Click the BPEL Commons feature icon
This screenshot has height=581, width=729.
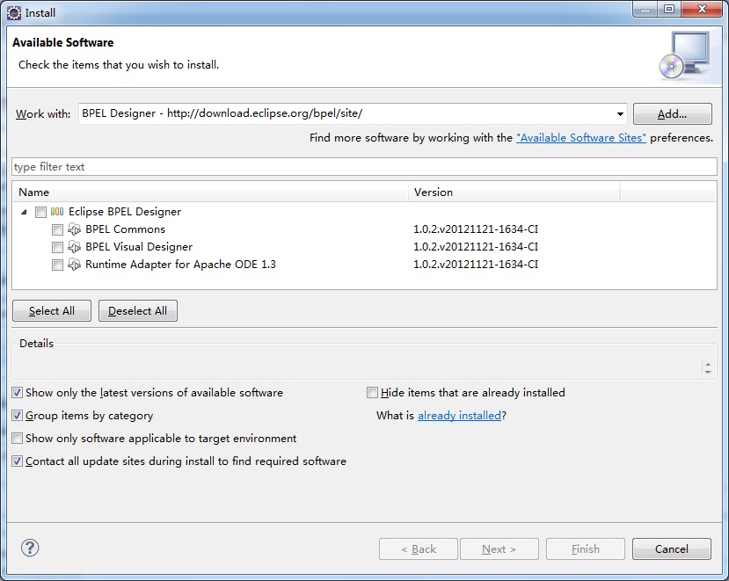point(75,229)
